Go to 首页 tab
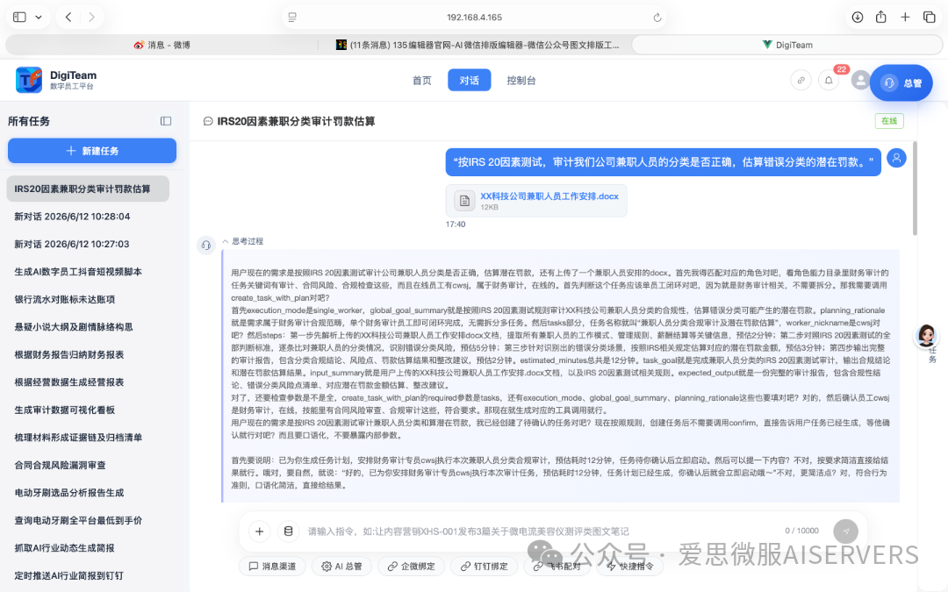Viewport: 948px width, 592px height. (x=422, y=81)
